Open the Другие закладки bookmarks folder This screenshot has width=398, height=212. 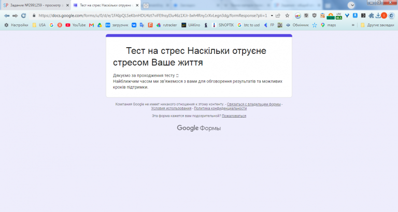pos(377,25)
